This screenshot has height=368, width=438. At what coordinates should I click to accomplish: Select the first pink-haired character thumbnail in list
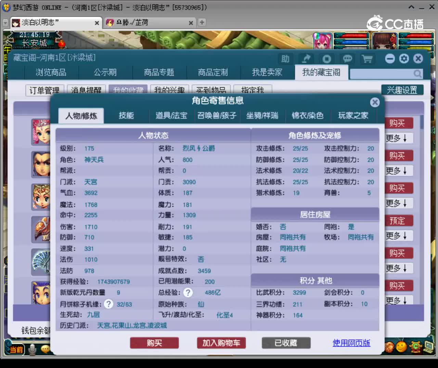click(x=41, y=132)
